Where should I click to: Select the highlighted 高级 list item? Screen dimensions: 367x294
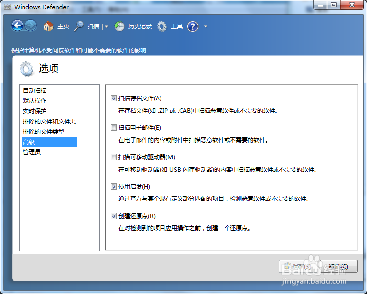[x=49, y=142]
